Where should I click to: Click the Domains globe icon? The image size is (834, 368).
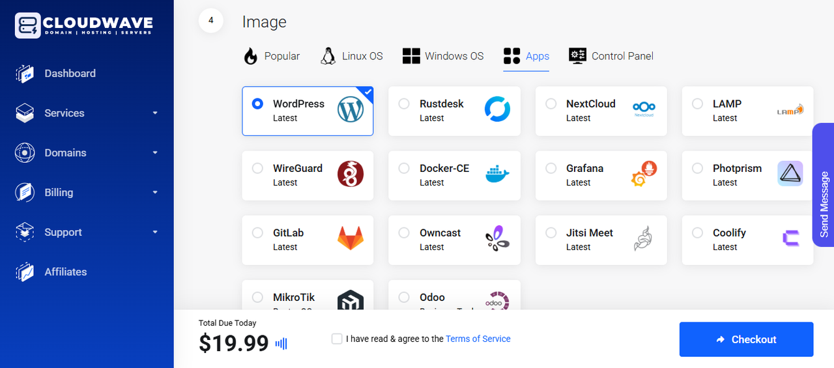point(25,153)
